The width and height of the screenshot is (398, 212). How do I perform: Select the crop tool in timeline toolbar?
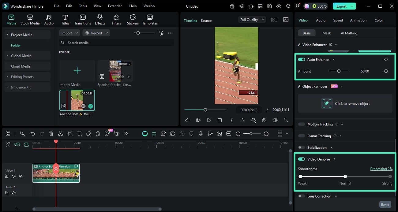[x=70, y=134]
